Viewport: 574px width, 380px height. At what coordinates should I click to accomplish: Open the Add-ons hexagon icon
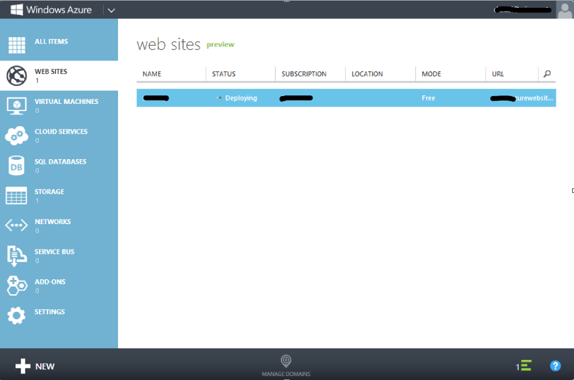tap(16, 286)
